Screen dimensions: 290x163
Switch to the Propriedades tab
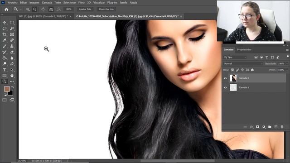click(244, 49)
